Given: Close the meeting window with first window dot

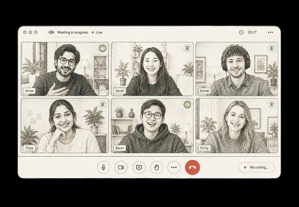Looking at the screenshot, I should pos(25,32).
